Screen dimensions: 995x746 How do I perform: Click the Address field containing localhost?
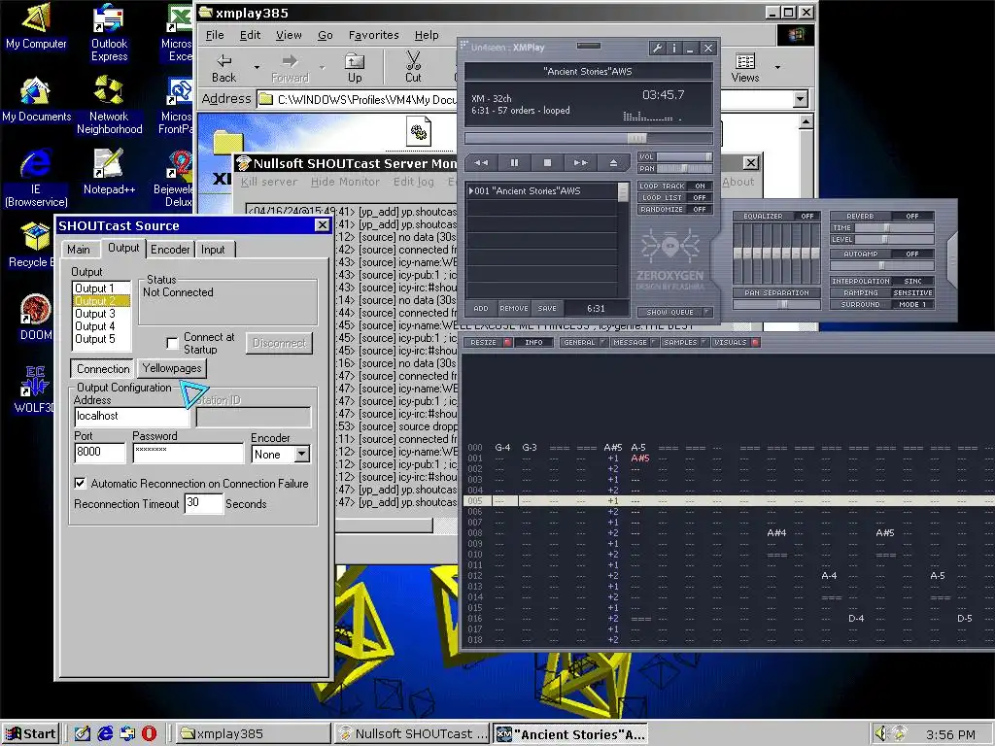pyautogui.click(x=132, y=416)
